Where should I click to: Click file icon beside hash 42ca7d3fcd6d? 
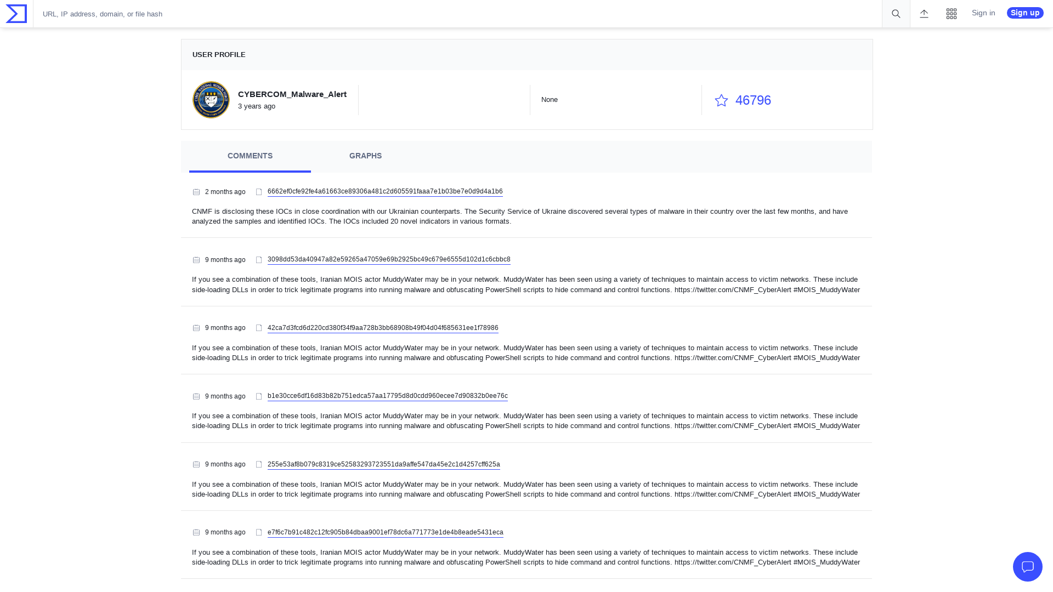[259, 328]
